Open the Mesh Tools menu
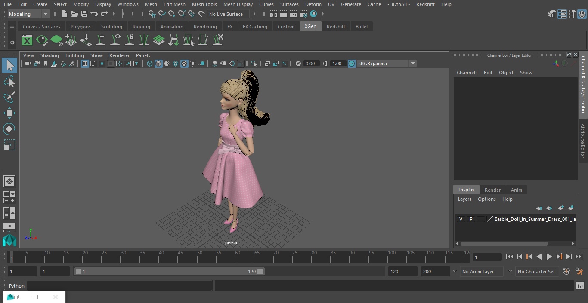Screen dimensions: 588x303 click(x=204, y=4)
